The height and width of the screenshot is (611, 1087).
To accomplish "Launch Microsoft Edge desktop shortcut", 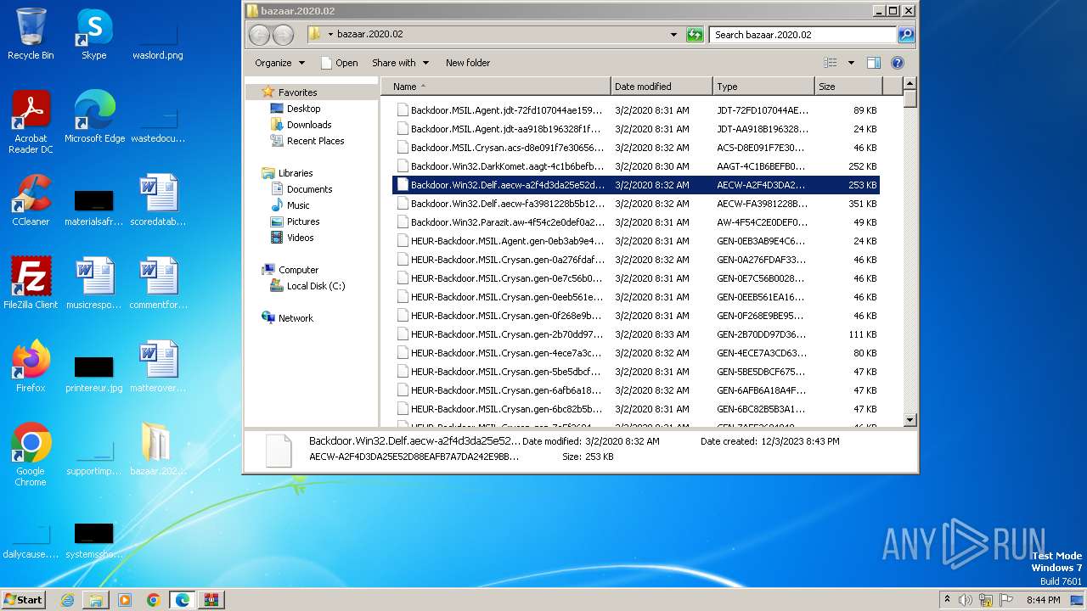I will tap(94, 116).
